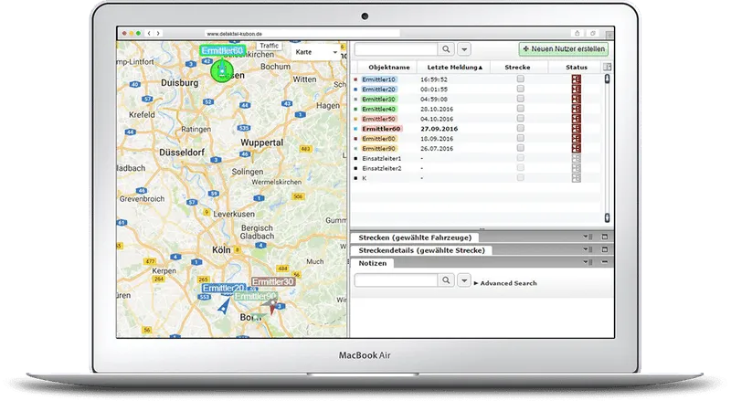Open the Strecken panel options arrow
This screenshot has height=401, width=731.
587,237
